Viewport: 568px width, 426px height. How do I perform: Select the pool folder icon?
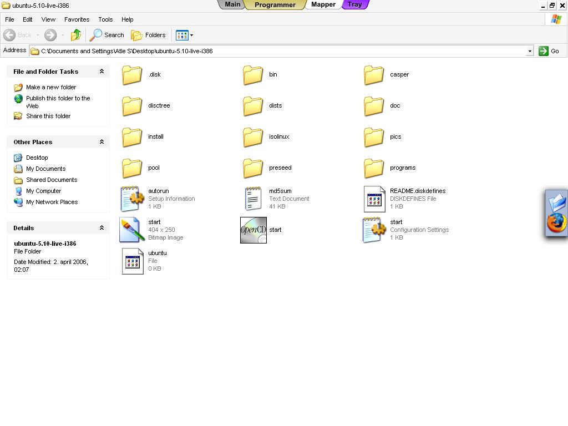(132, 169)
